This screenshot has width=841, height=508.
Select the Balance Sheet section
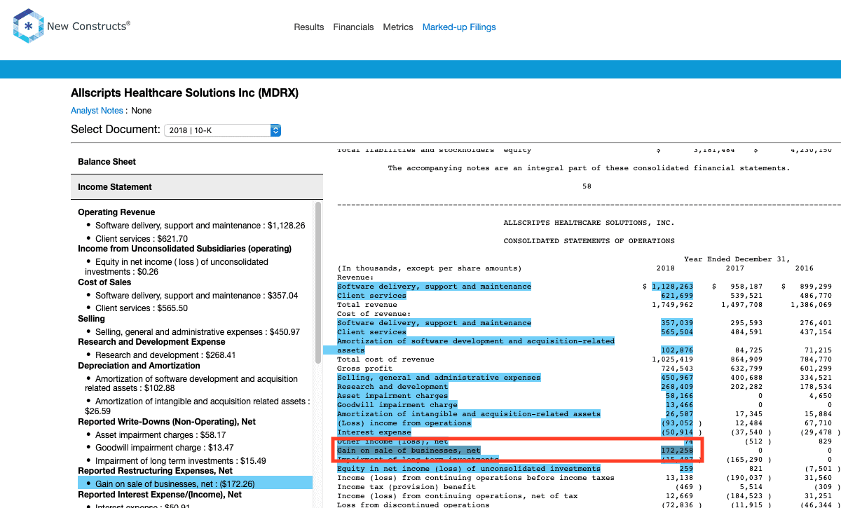[197, 162]
